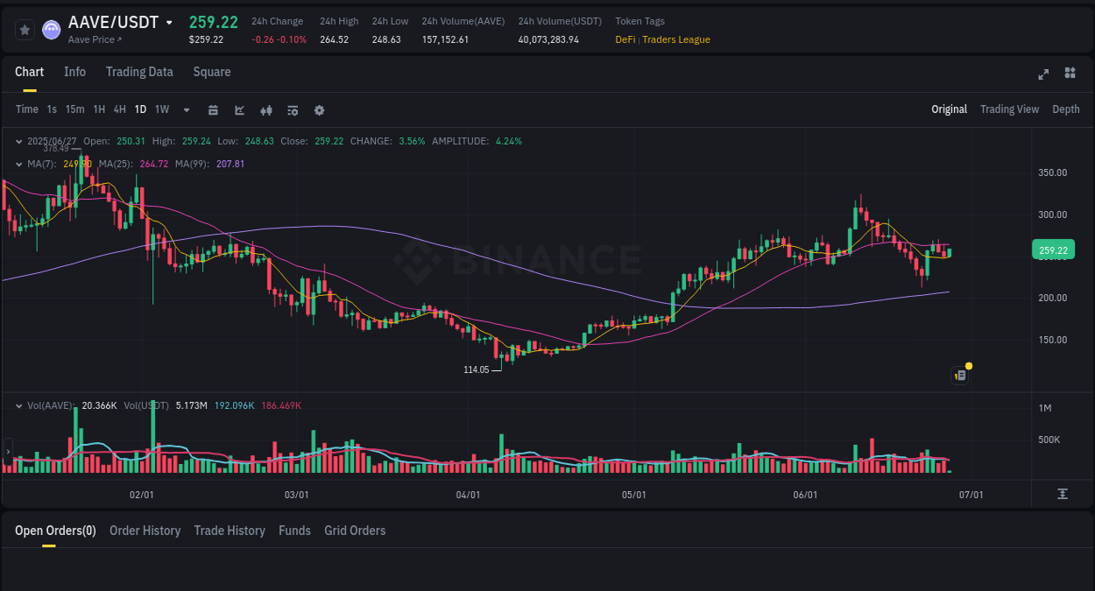Image resolution: width=1095 pixels, height=591 pixels.
Task: Open the indicator list settings icon
Action: (x=292, y=109)
